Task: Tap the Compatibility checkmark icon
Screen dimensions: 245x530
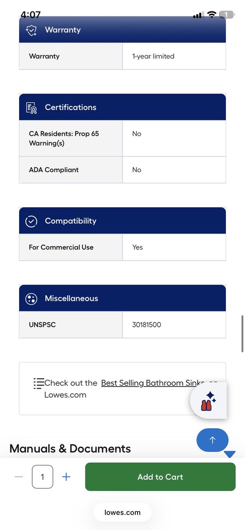Action: (31, 221)
